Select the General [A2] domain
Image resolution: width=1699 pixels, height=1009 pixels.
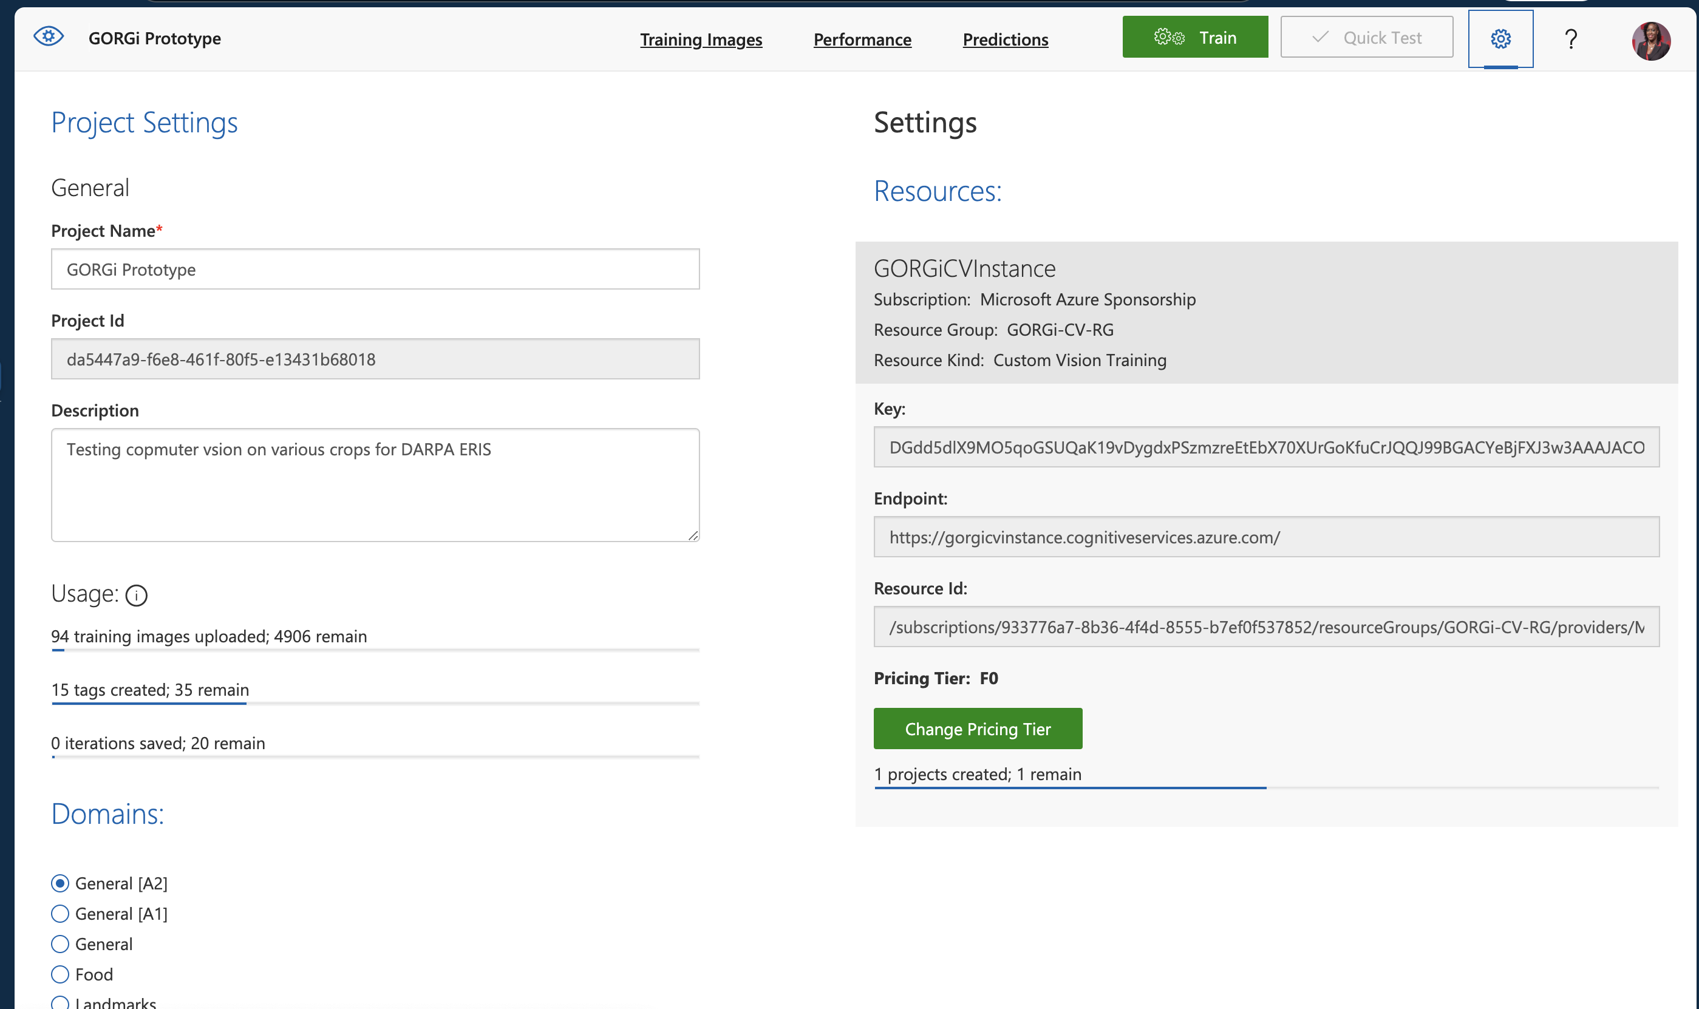click(x=60, y=883)
